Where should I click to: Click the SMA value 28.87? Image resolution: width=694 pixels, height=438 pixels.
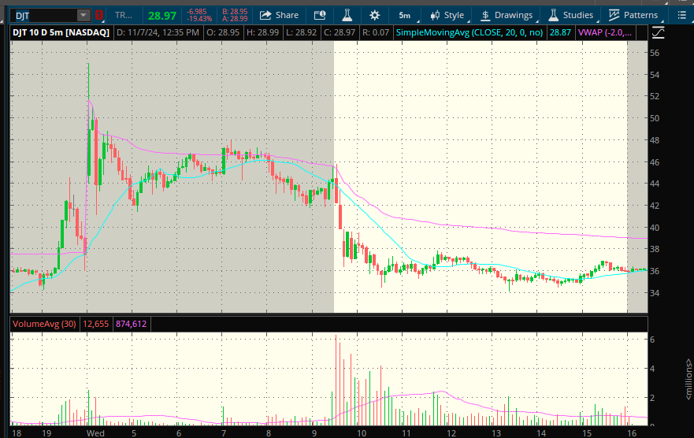[560, 32]
